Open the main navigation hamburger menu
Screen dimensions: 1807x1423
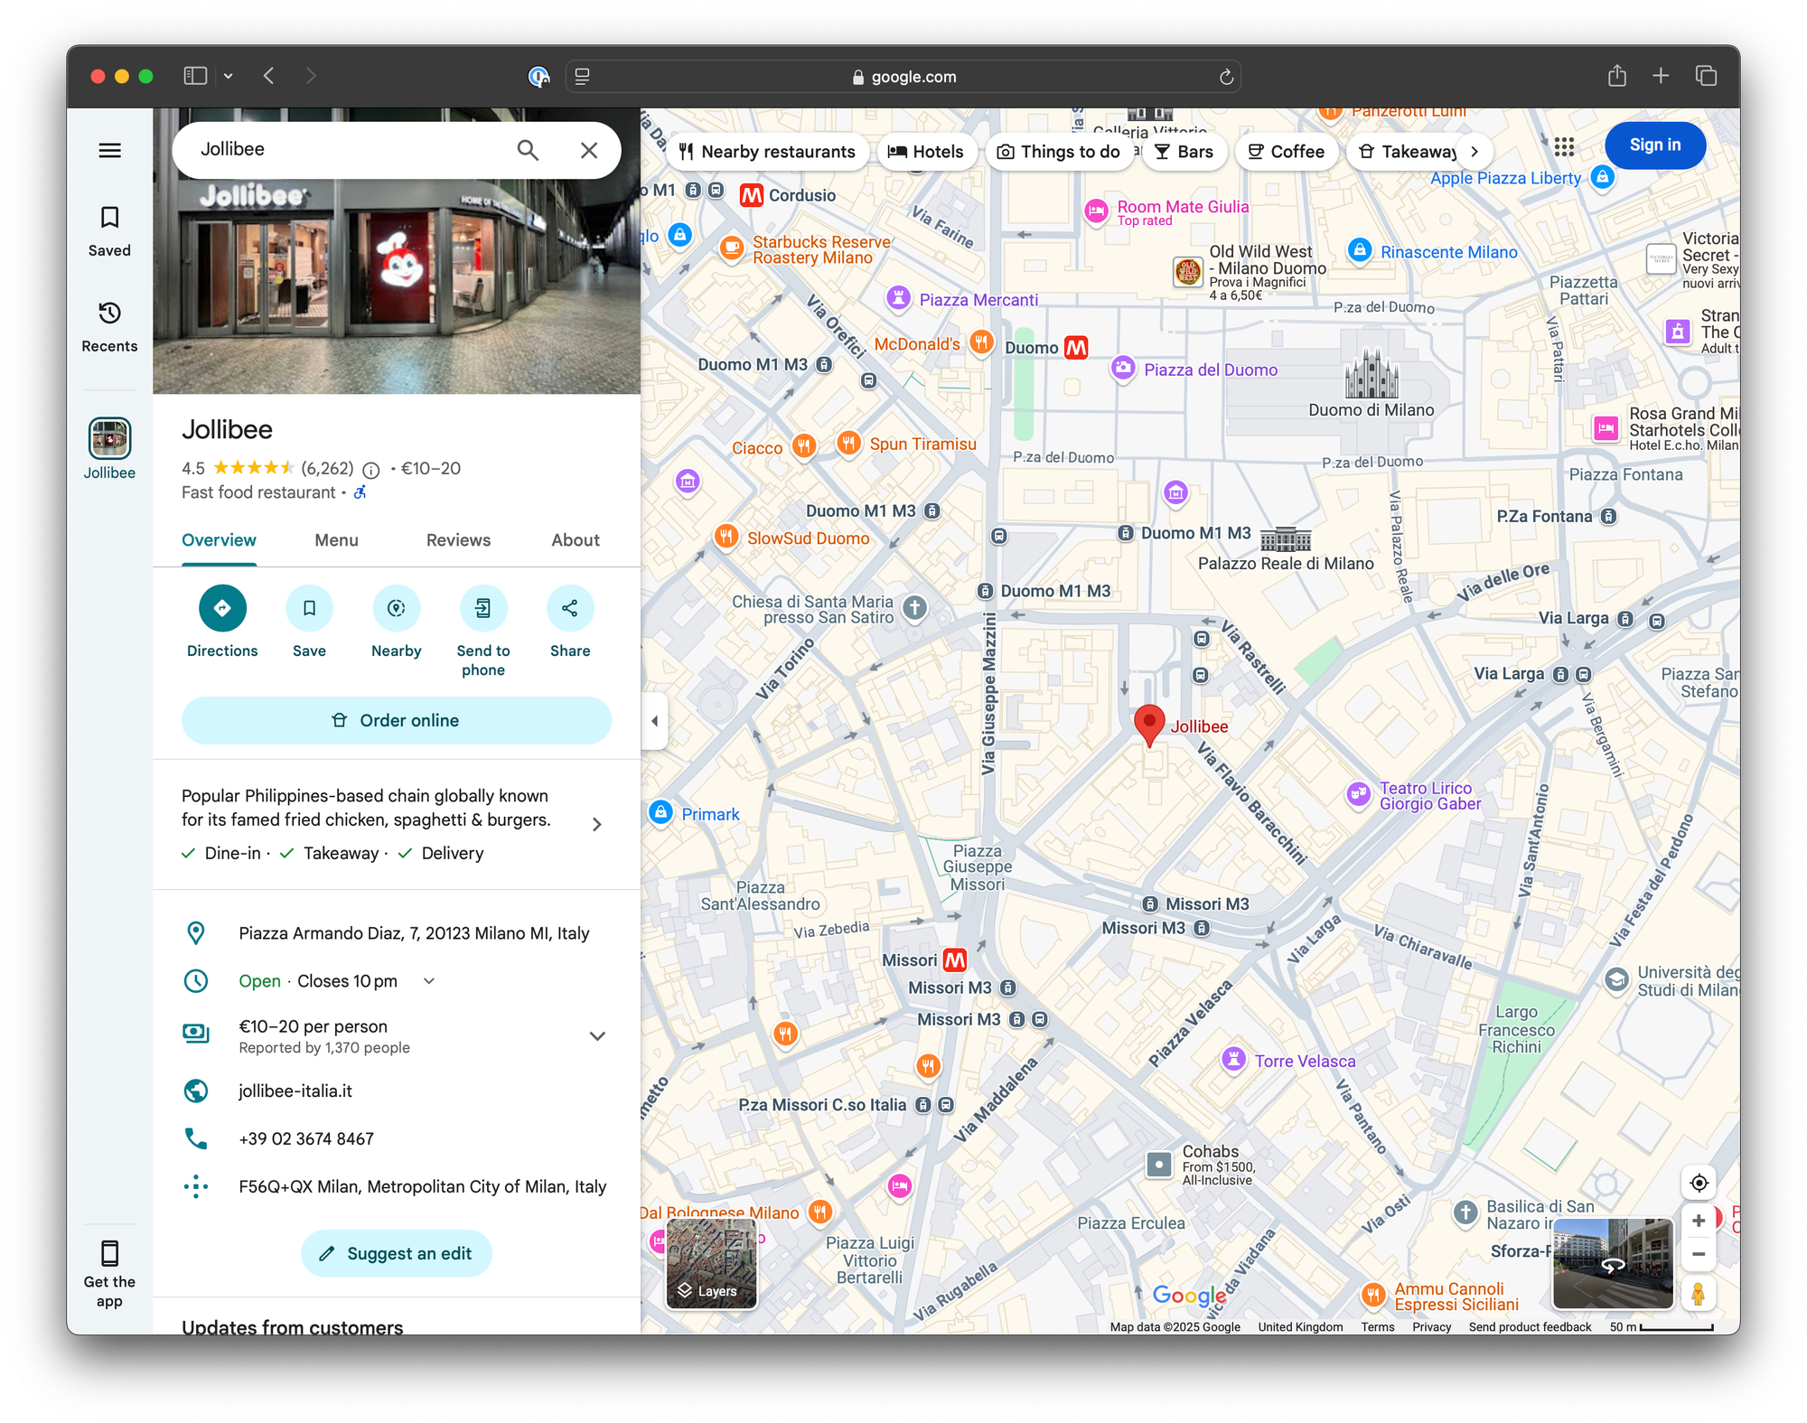point(109,150)
